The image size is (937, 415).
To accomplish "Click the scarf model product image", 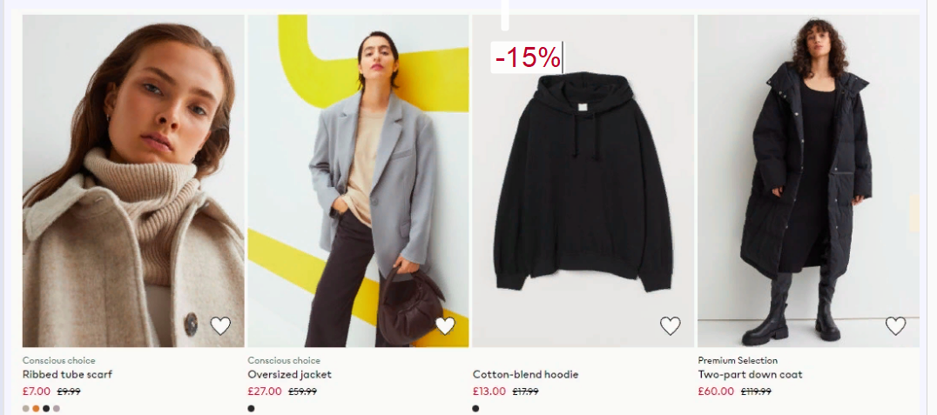I will point(133,181).
